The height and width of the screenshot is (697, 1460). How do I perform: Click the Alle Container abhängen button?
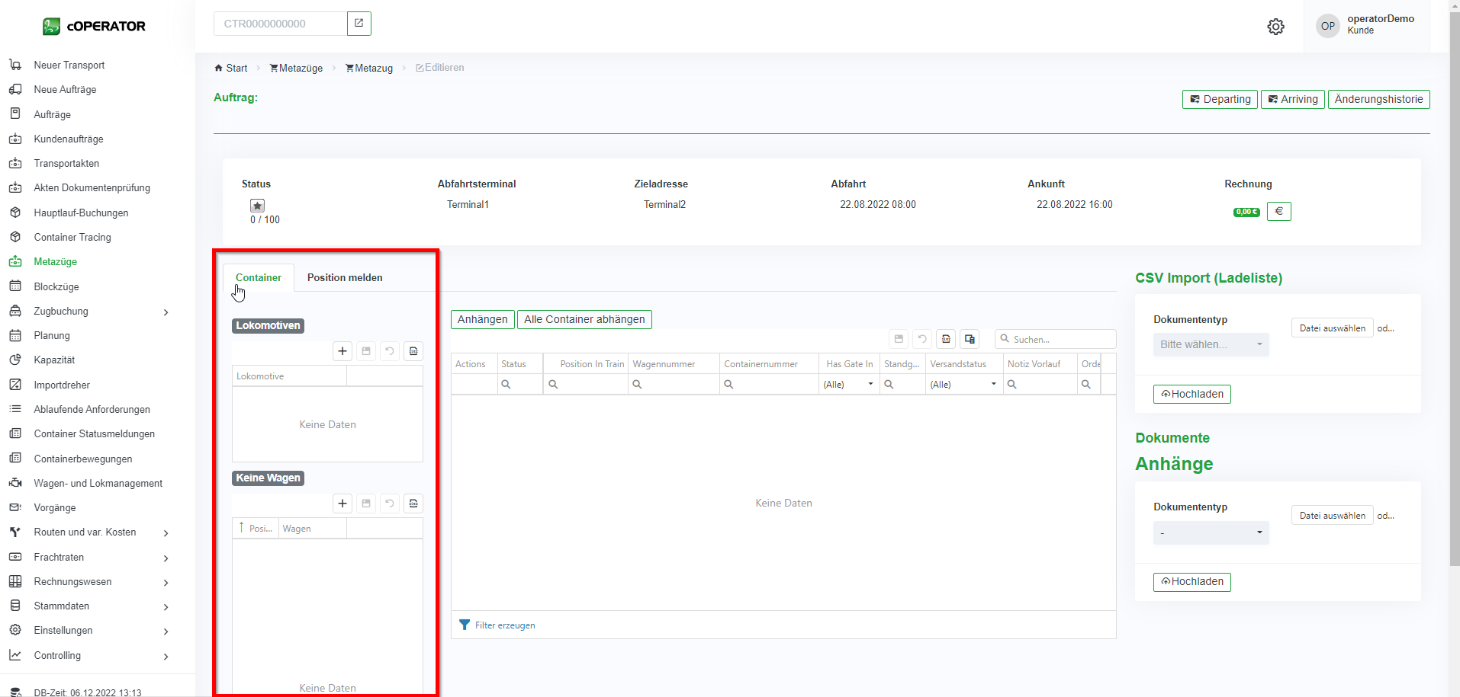(x=584, y=320)
